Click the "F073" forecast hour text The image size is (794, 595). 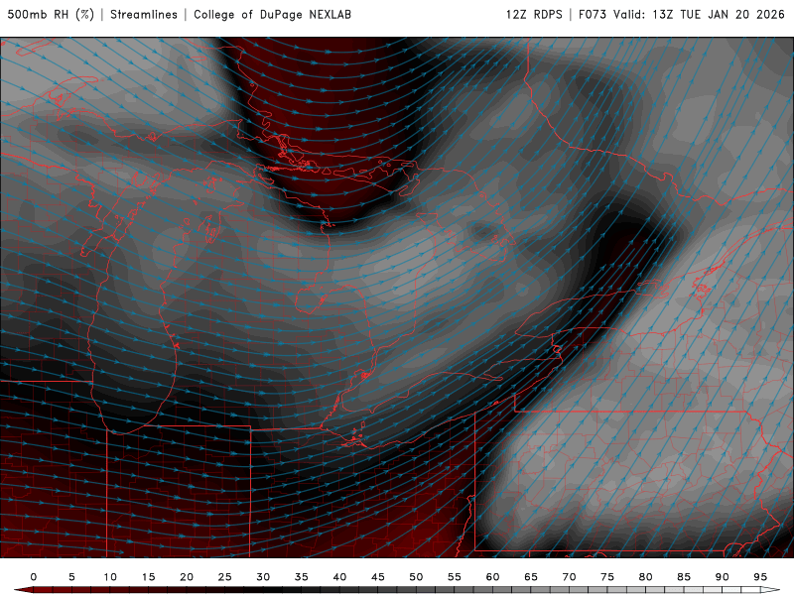tap(592, 14)
